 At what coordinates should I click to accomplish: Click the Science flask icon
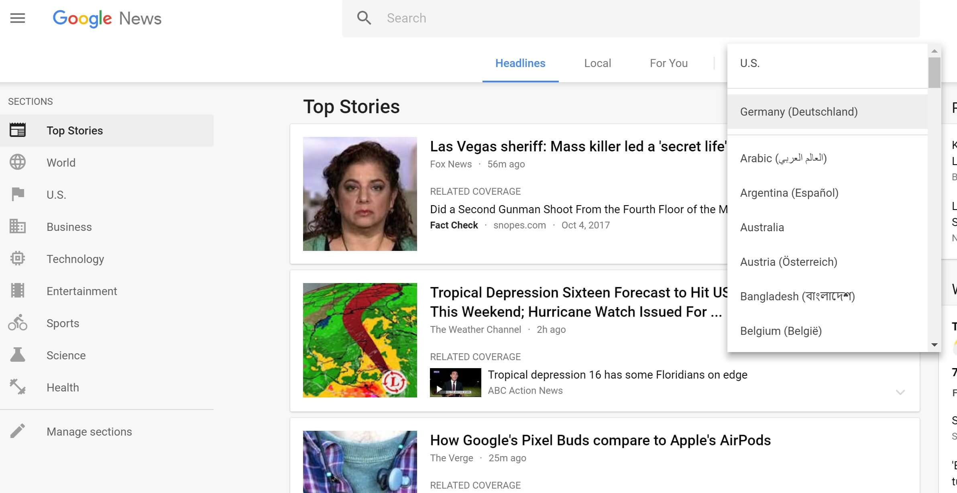coord(18,355)
